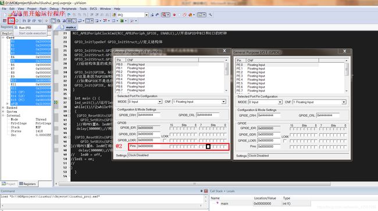Toggle the Call Stack window icon
The image size is (378, 211).
pos(74,21)
